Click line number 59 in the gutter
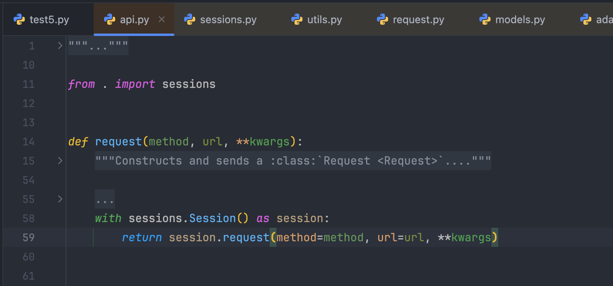 point(29,238)
